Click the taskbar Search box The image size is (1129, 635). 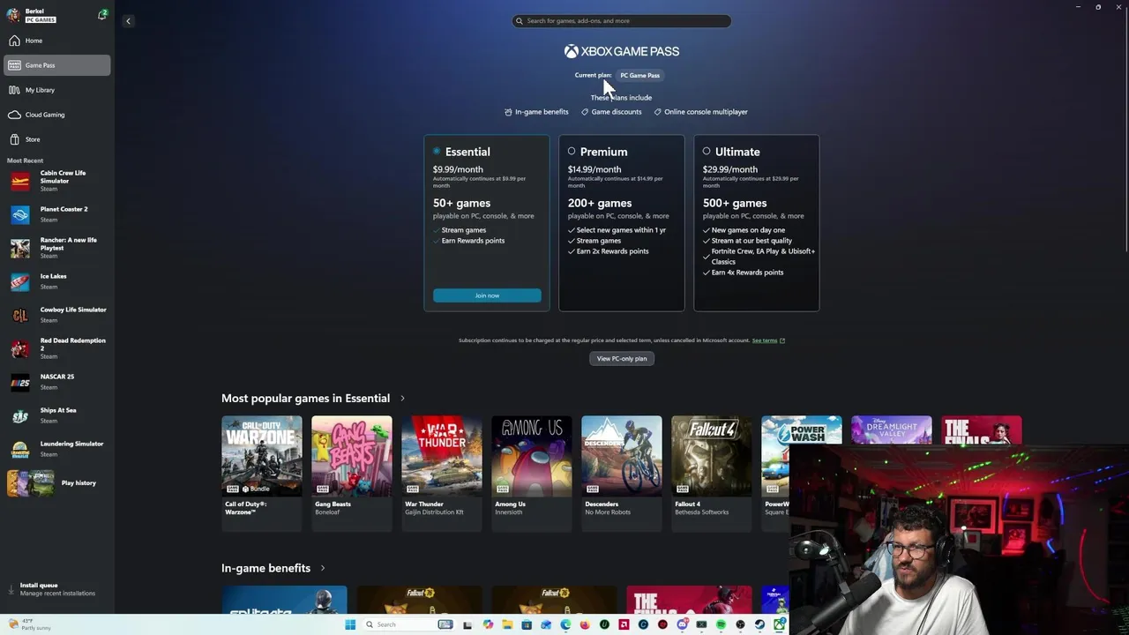pyautogui.click(x=409, y=624)
